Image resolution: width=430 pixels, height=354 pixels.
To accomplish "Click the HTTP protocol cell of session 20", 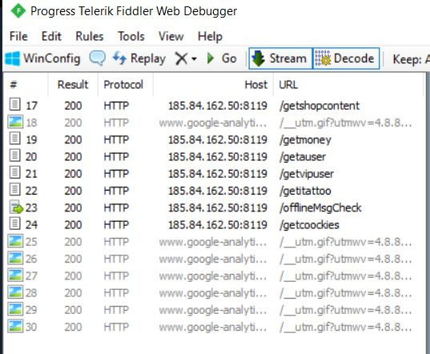I will (116, 157).
